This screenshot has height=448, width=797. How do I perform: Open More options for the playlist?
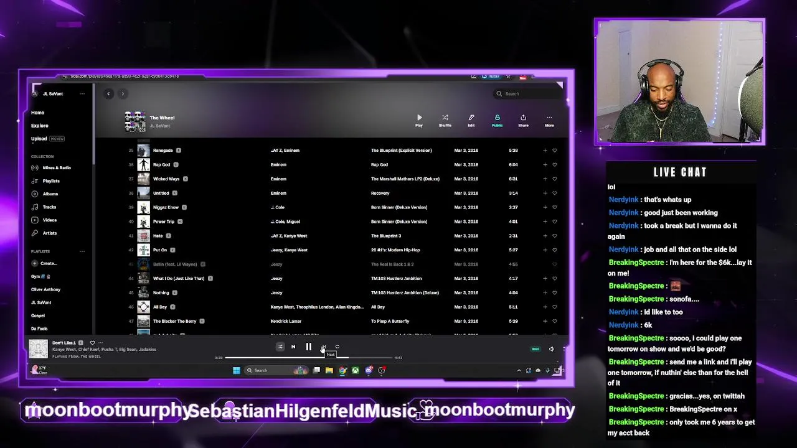coord(549,121)
